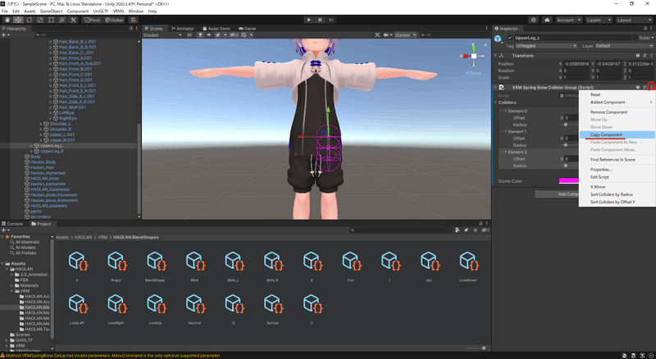Choose Sort Colliders by Radius
Screen dimensions: 656x359
[x=617, y=194]
